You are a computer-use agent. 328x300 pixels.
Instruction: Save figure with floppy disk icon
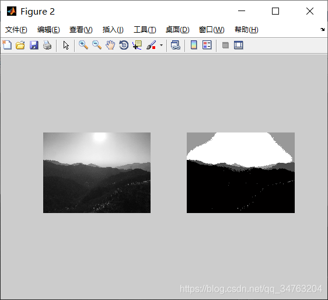coord(34,45)
